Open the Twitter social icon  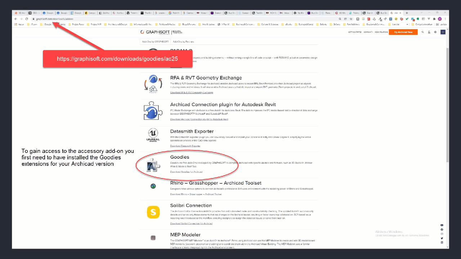pyautogui.click(x=442, y=238)
